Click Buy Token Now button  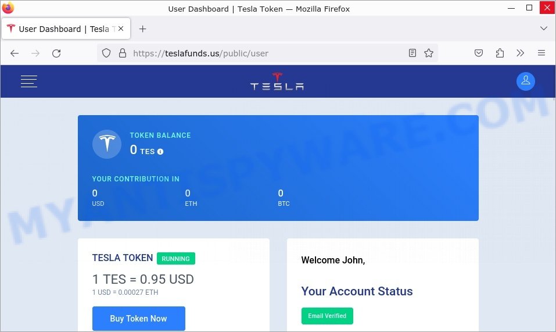click(139, 319)
